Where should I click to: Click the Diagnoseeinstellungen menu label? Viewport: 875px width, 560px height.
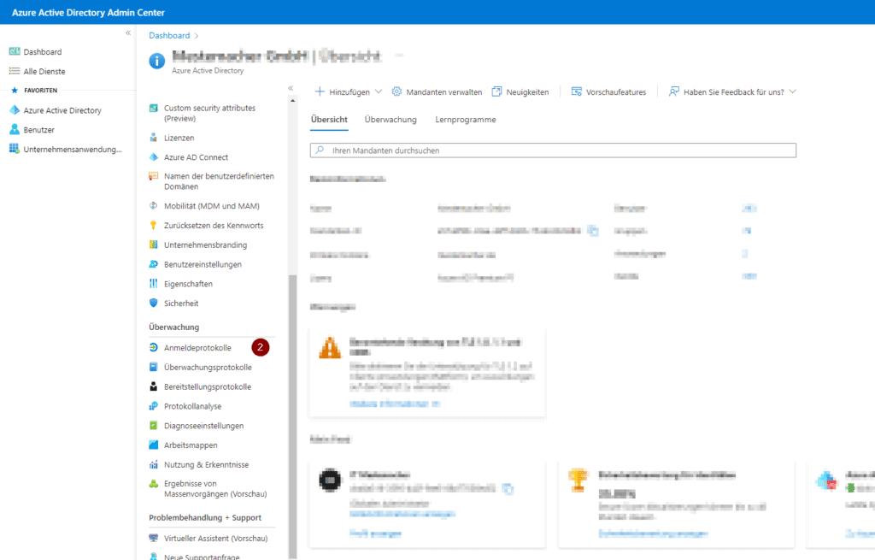[203, 426]
